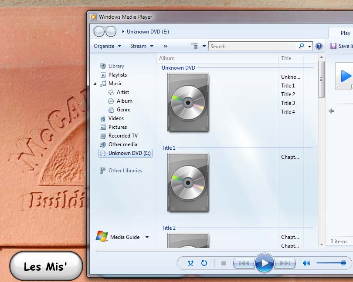Toggle shuffle mode

pos(190,263)
